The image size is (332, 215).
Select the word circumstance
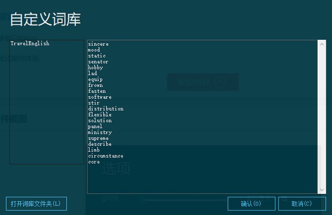106,156
